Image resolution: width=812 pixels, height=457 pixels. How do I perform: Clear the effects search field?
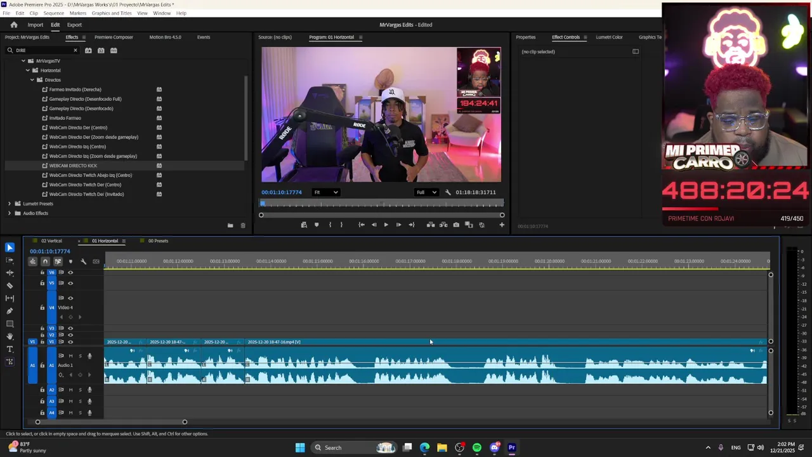75,51
